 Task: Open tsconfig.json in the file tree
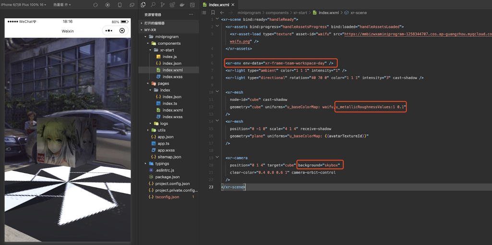[167, 197]
